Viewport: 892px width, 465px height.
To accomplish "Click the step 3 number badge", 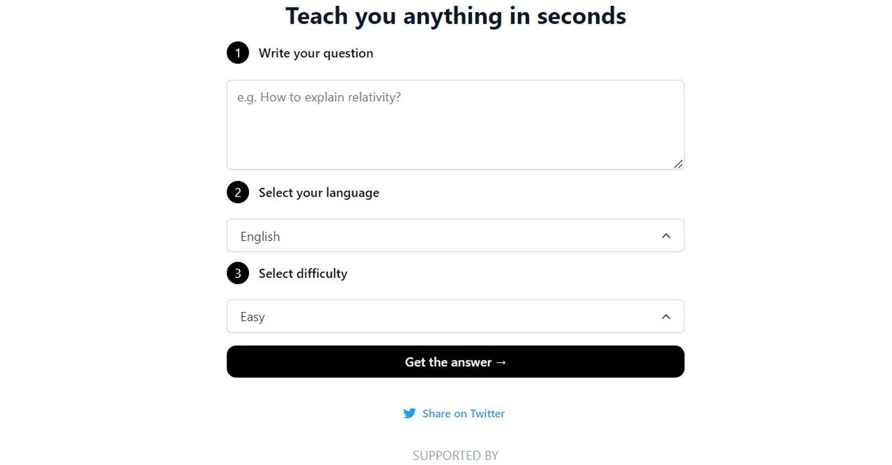I will coord(238,273).
